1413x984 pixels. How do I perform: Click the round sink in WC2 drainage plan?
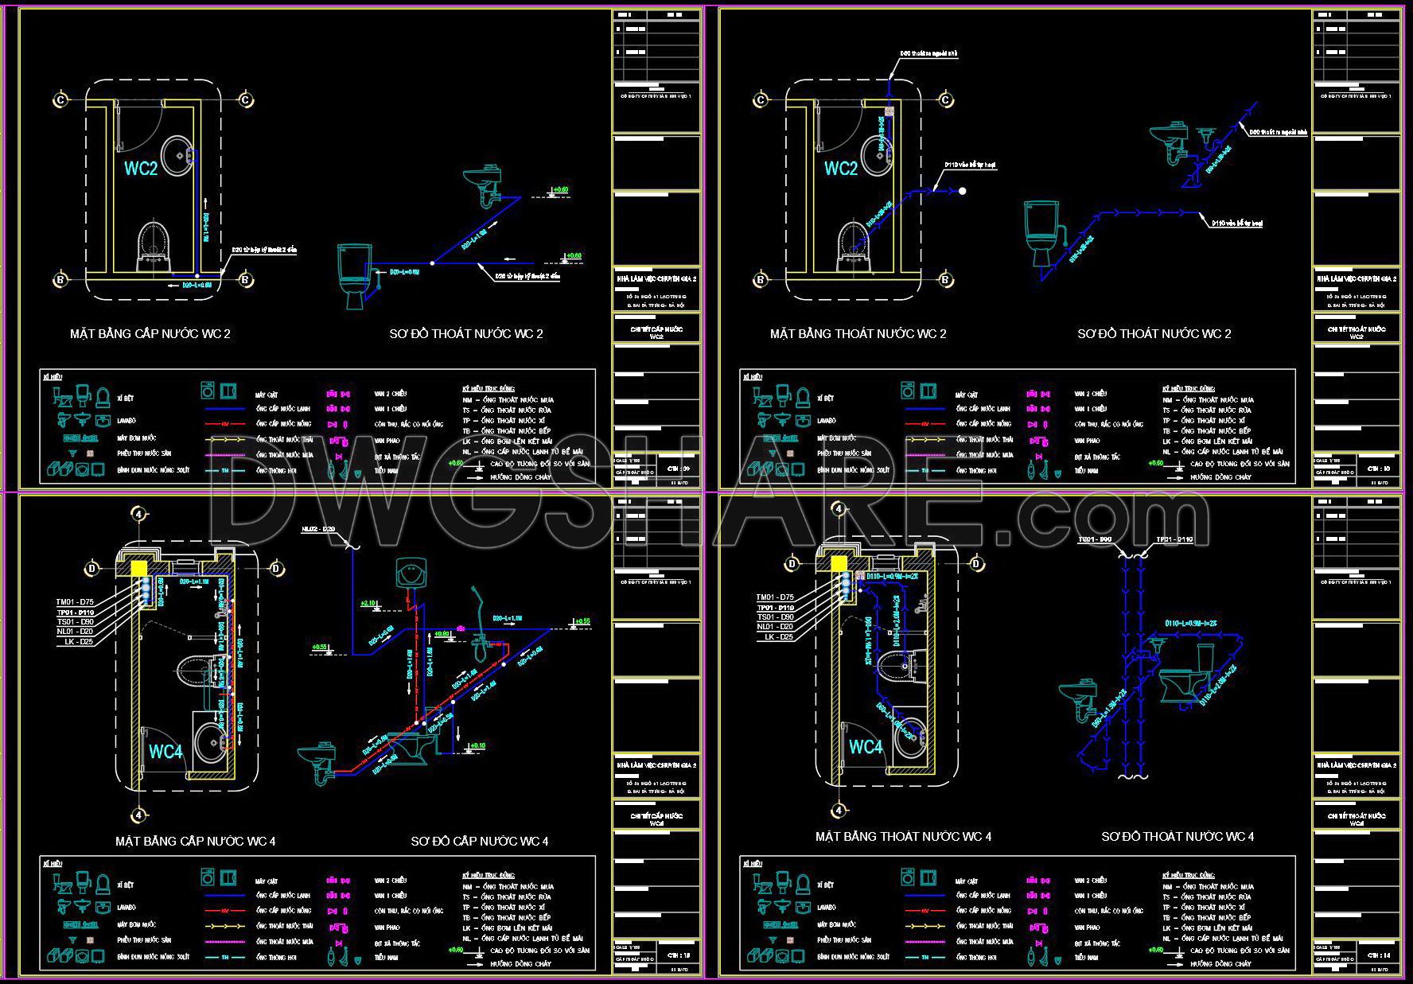(877, 153)
